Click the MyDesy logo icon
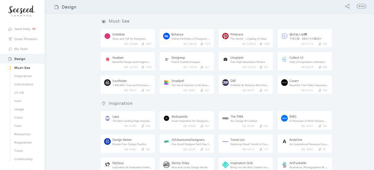This screenshot has height=170, width=374. pyautogui.click(x=107, y=164)
